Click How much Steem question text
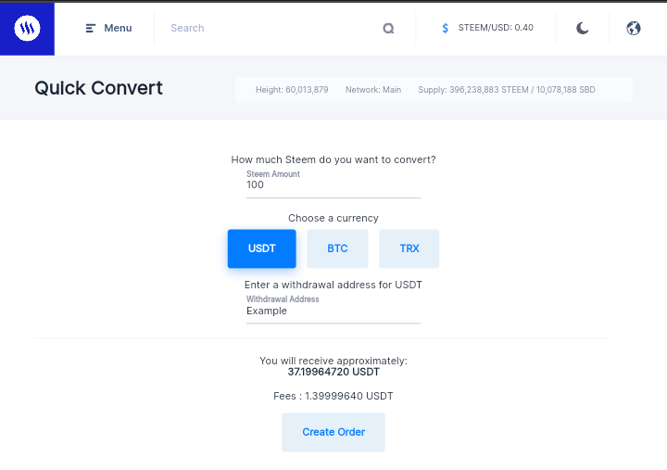The width and height of the screenshot is (667, 470). [x=333, y=159]
